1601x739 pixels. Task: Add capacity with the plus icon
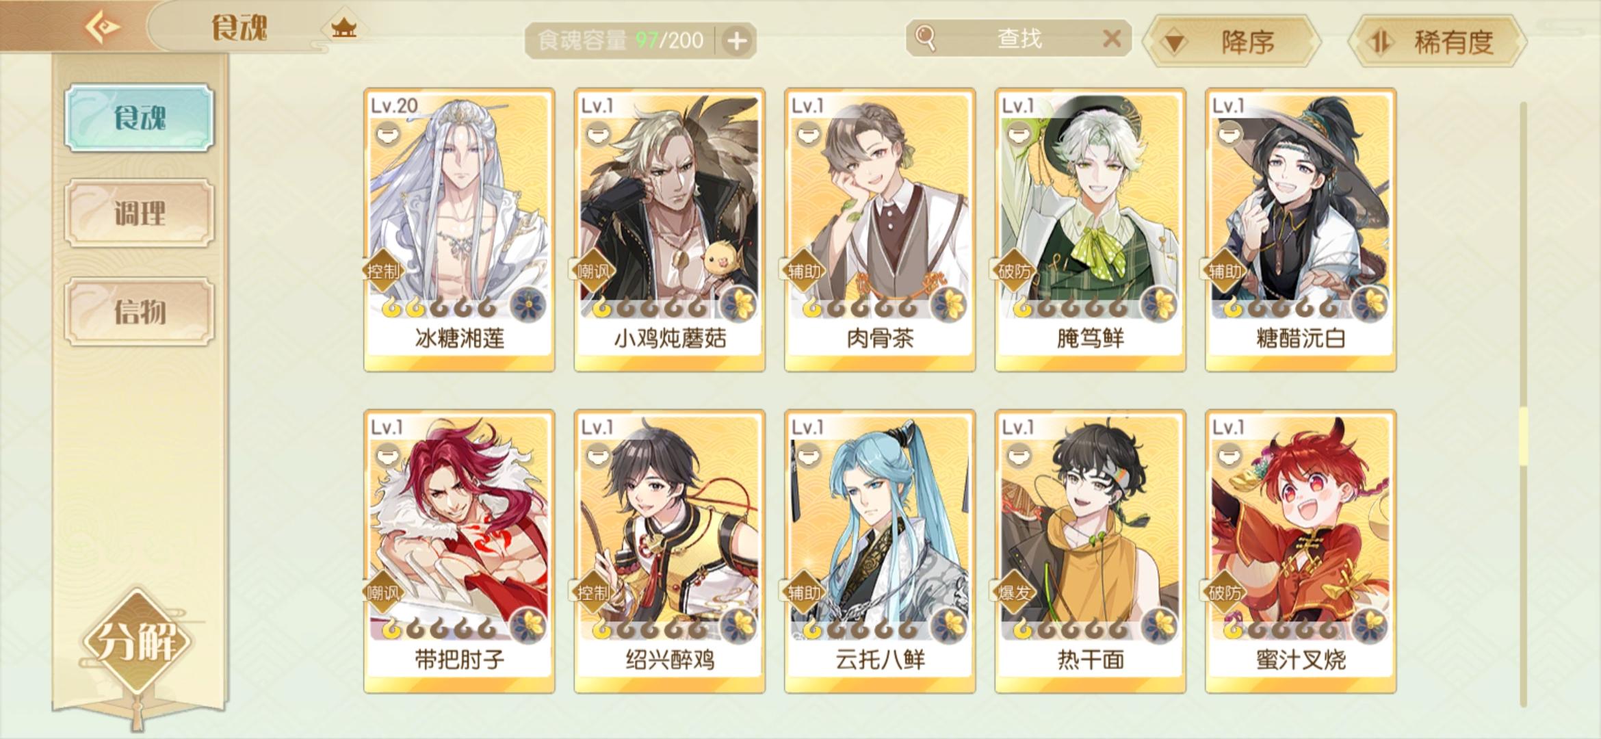pos(736,41)
